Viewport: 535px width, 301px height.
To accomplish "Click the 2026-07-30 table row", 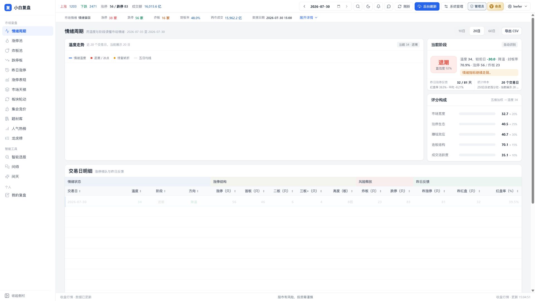I will (293, 202).
